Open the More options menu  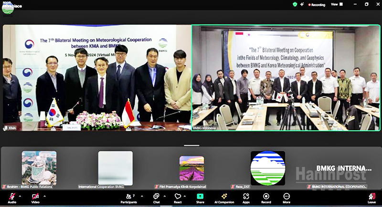pyautogui.click(x=286, y=197)
